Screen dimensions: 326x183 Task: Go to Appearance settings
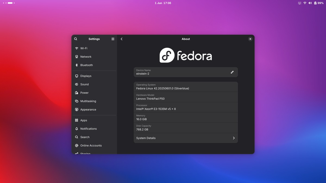click(88, 110)
